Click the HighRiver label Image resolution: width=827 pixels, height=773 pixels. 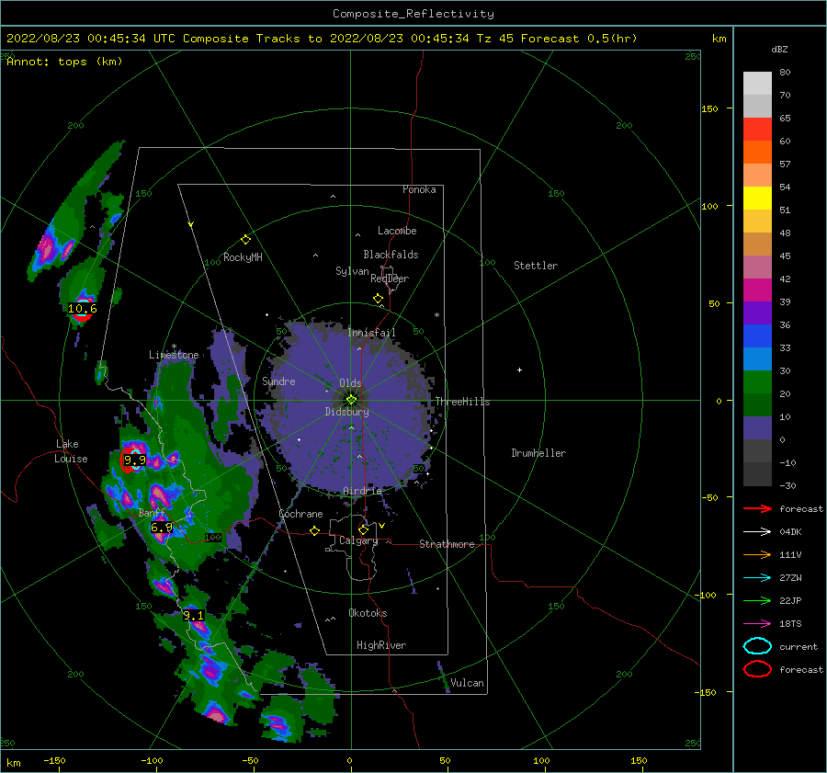[x=381, y=645]
